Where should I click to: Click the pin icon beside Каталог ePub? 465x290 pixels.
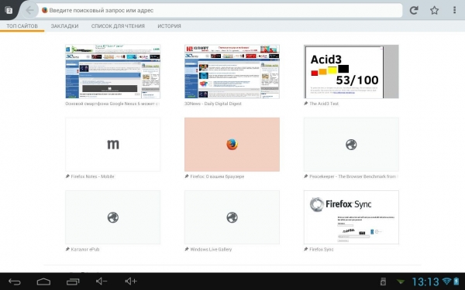pyautogui.click(x=67, y=249)
